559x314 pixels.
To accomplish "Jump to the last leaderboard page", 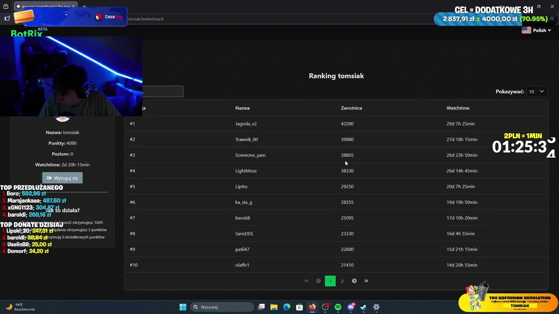I will [x=366, y=281].
